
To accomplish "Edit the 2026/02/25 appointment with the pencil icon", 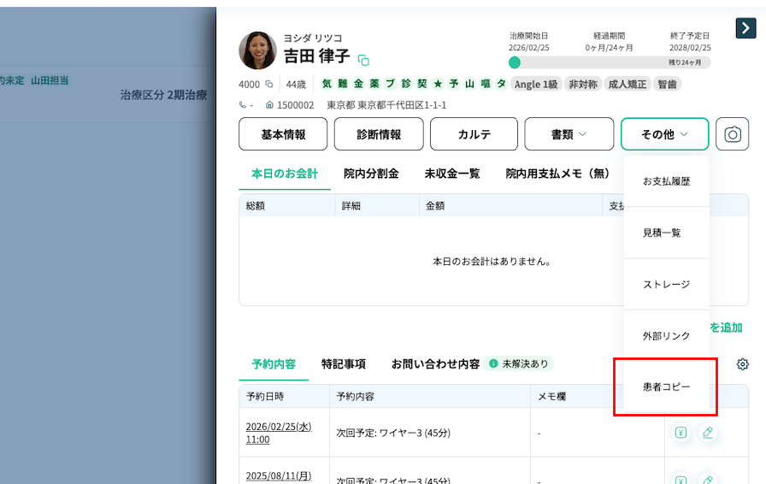I will coord(707,433).
